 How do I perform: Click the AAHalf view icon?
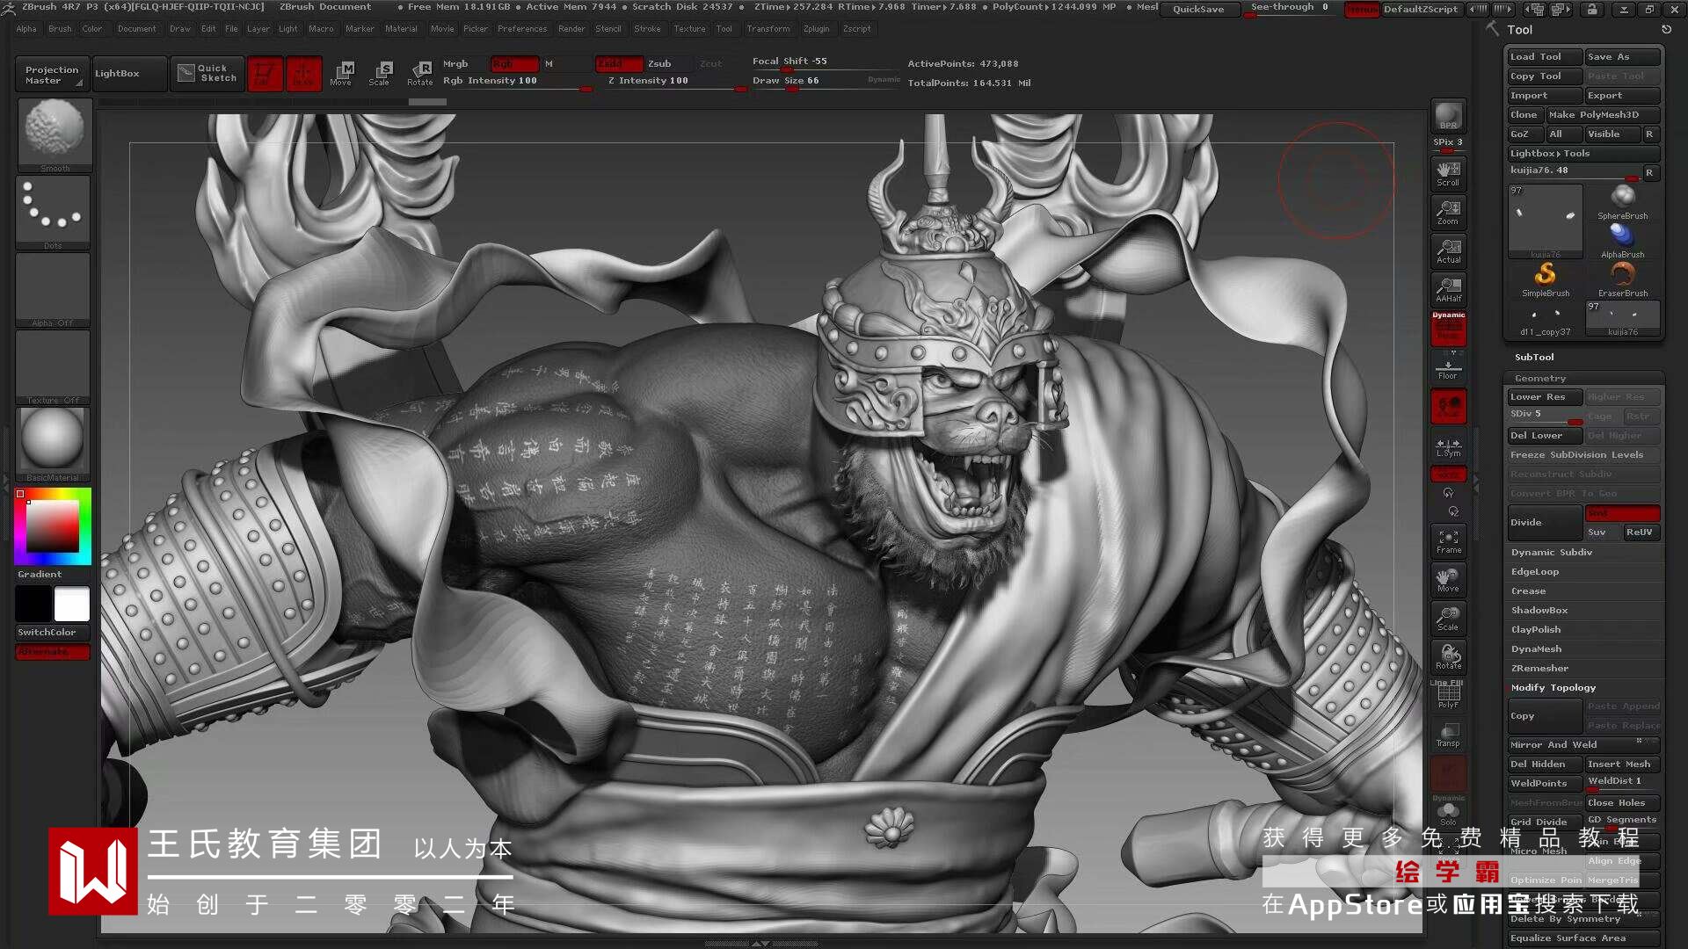1448,289
